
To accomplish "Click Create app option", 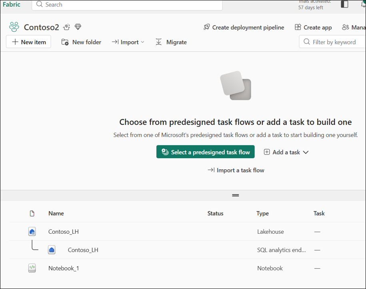I will pyautogui.click(x=313, y=27).
